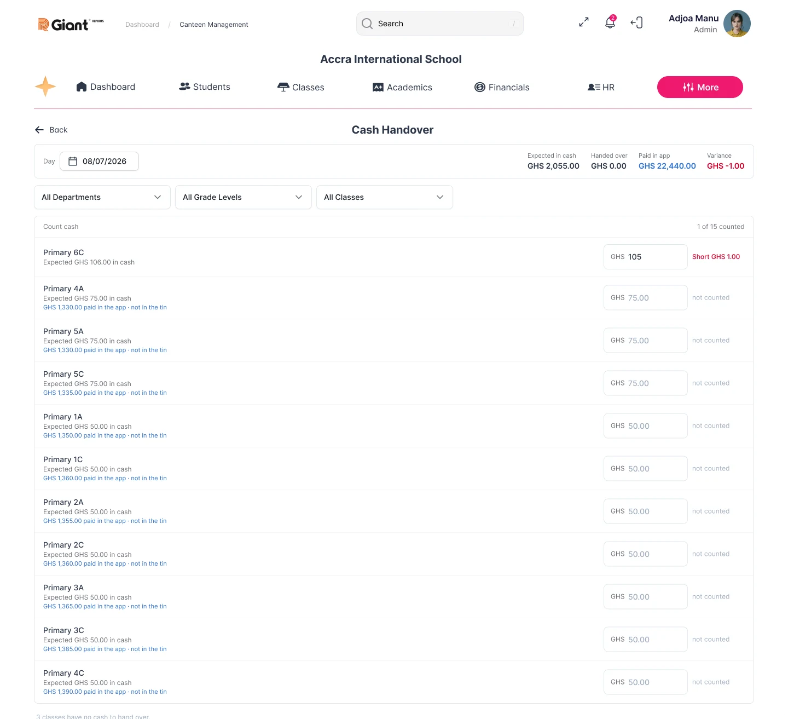Viewport: 788px width, 719px height.
Task: Open the Students tab
Action: (x=205, y=87)
